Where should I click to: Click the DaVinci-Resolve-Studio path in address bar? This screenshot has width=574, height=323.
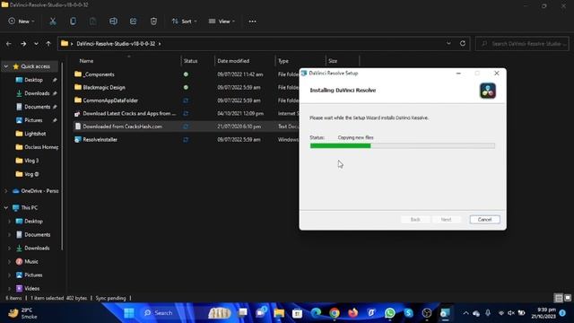point(116,44)
